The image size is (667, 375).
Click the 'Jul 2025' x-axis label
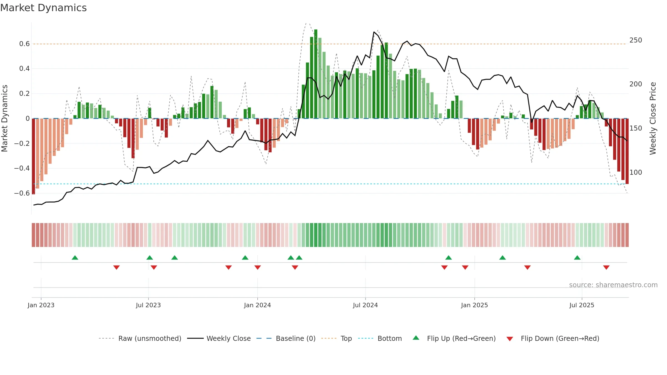[x=582, y=305]
